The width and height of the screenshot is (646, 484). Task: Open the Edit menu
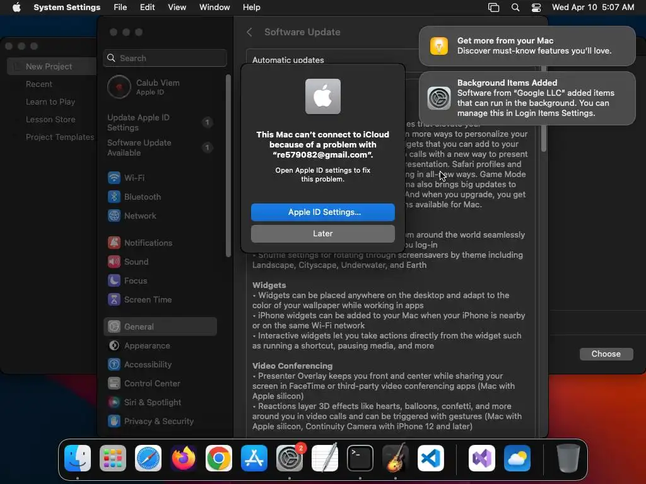tap(148, 8)
